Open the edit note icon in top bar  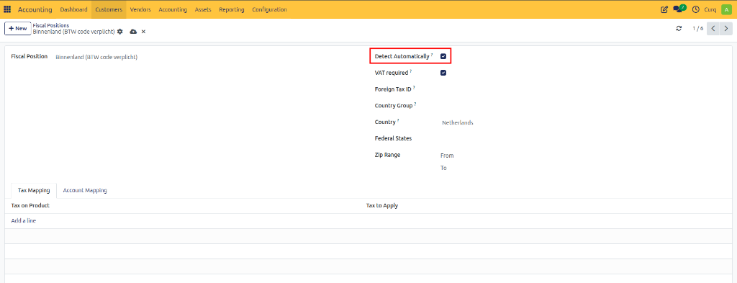[x=664, y=9]
